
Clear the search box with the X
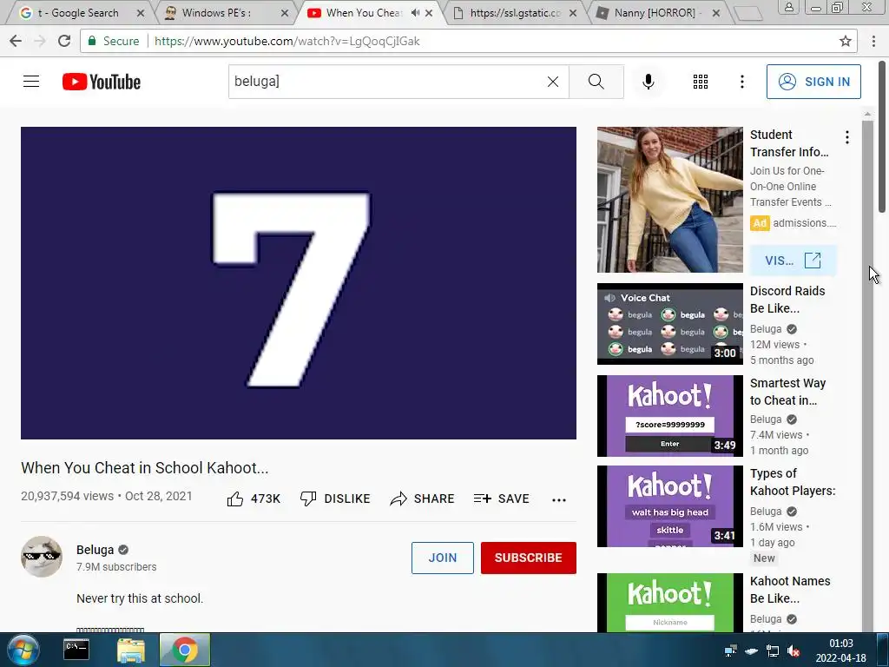coord(553,82)
